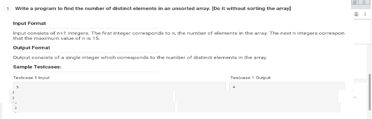Screen dimensions: 372x119
Task: Click the Output Format heading
Action: (x=31, y=48)
